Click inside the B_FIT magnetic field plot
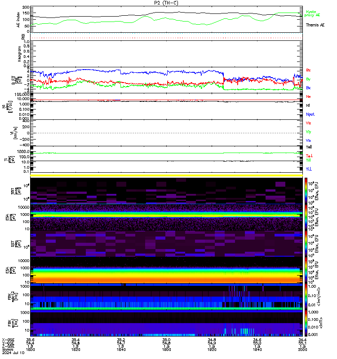 click(x=166, y=80)
